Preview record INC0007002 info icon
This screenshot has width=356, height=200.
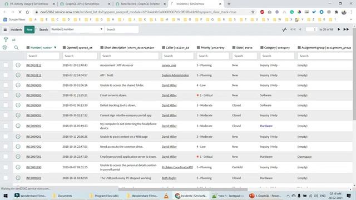[18, 147]
